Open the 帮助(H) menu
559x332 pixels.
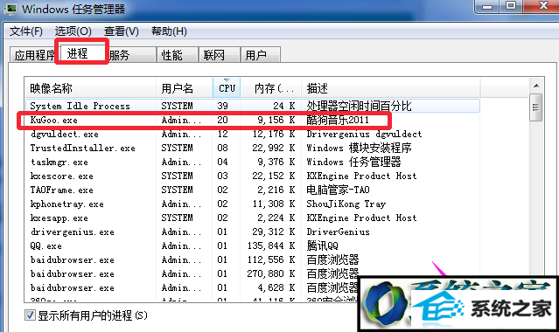(x=169, y=31)
